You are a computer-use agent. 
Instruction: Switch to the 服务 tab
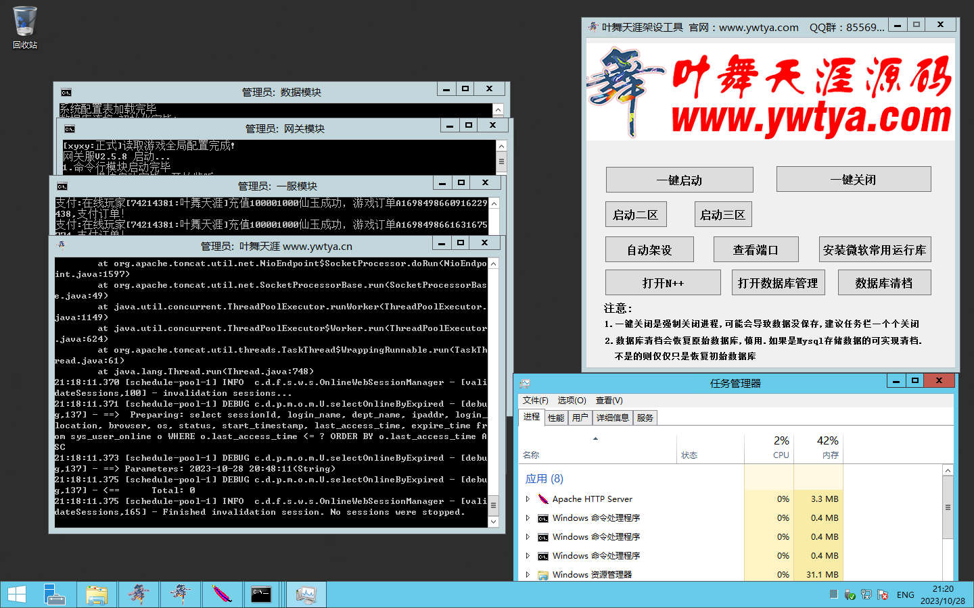pos(645,417)
